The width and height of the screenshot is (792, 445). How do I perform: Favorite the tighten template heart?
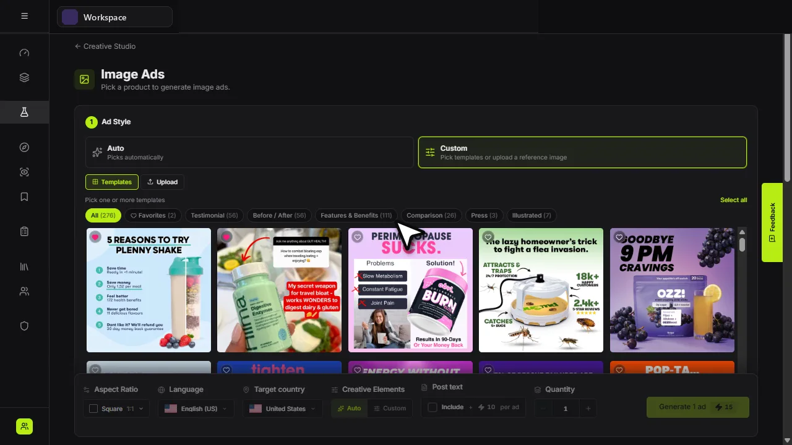(226, 370)
